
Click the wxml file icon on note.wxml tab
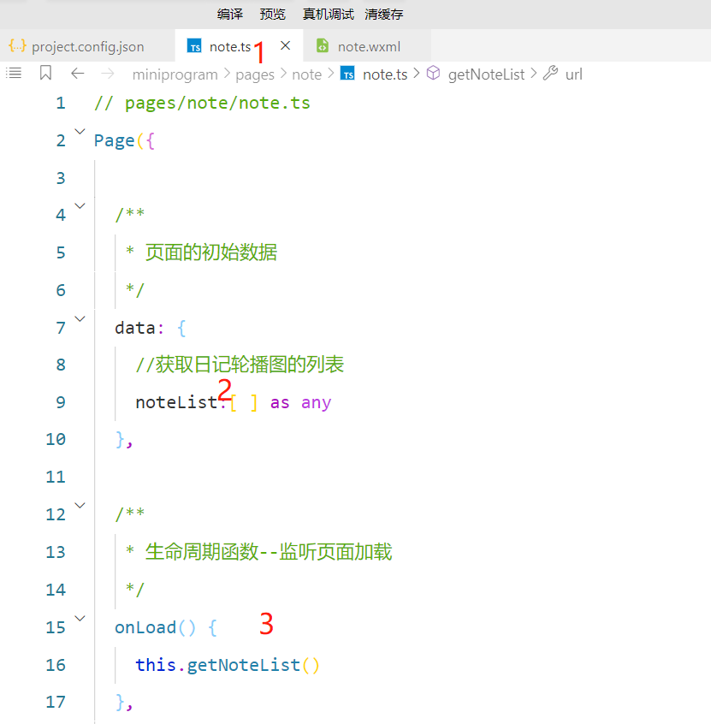[x=323, y=45]
